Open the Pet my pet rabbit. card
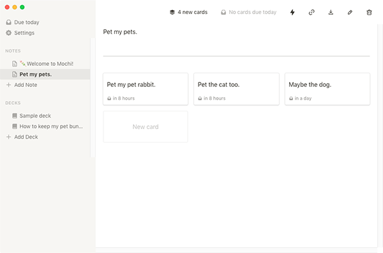 pos(146,89)
